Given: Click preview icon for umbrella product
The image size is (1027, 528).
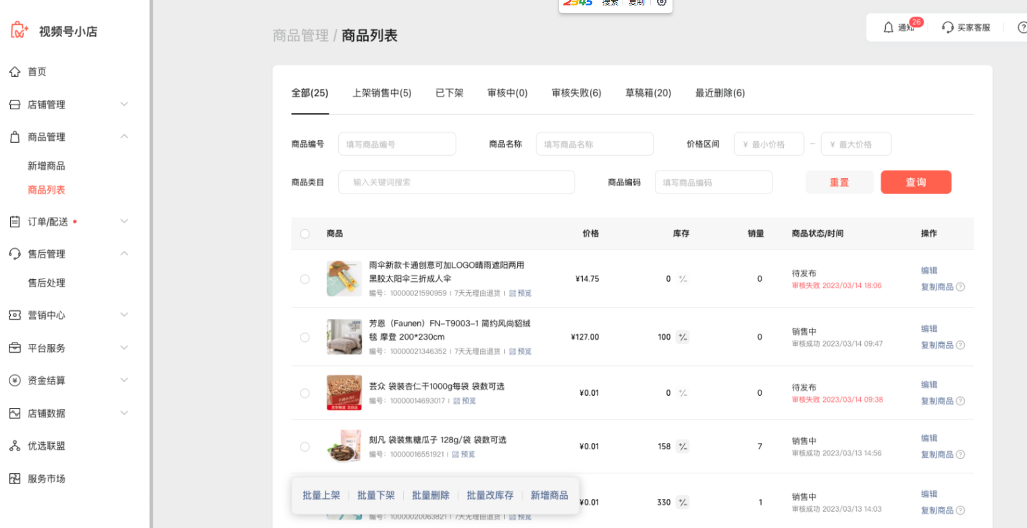Looking at the screenshot, I should click(x=512, y=293).
